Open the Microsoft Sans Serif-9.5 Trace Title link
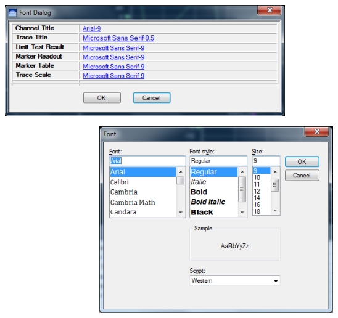This screenshot has height=318, width=338. tap(118, 38)
